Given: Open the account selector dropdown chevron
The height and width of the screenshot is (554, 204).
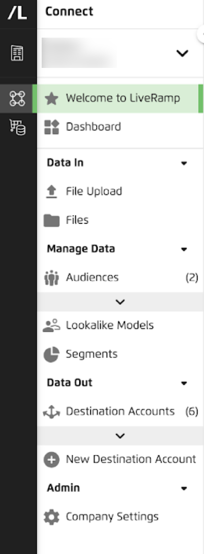Looking at the screenshot, I should tap(182, 54).
